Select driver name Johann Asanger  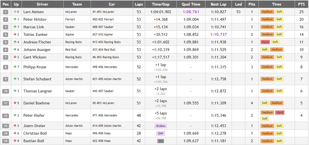coord(37,50)
